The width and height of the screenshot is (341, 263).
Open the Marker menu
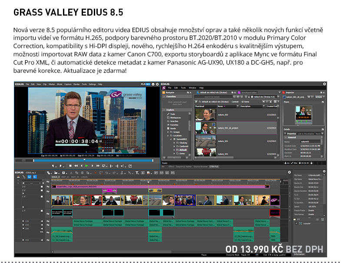(x=52, y=84)
